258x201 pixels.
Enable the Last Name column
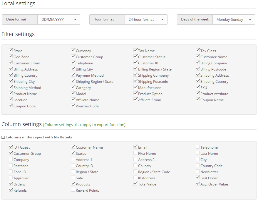[197, 153]
